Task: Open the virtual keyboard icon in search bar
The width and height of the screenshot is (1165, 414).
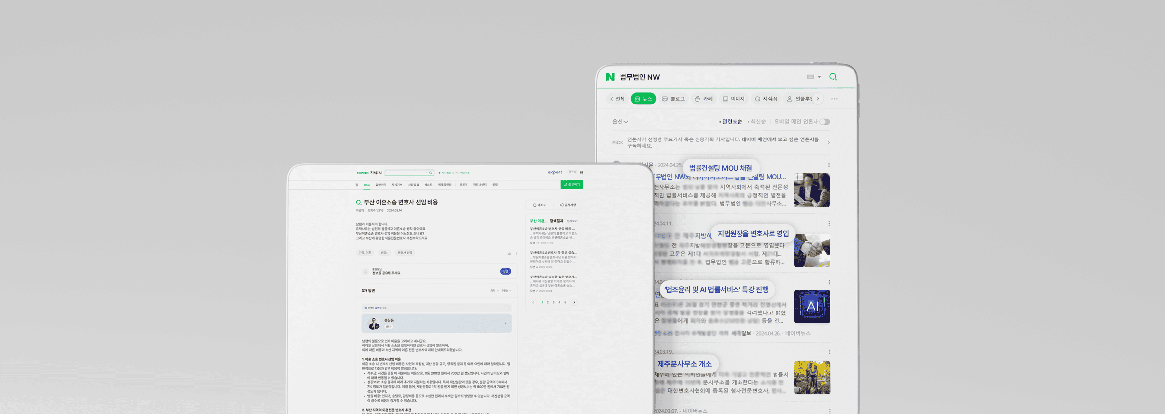Action: 810,77
